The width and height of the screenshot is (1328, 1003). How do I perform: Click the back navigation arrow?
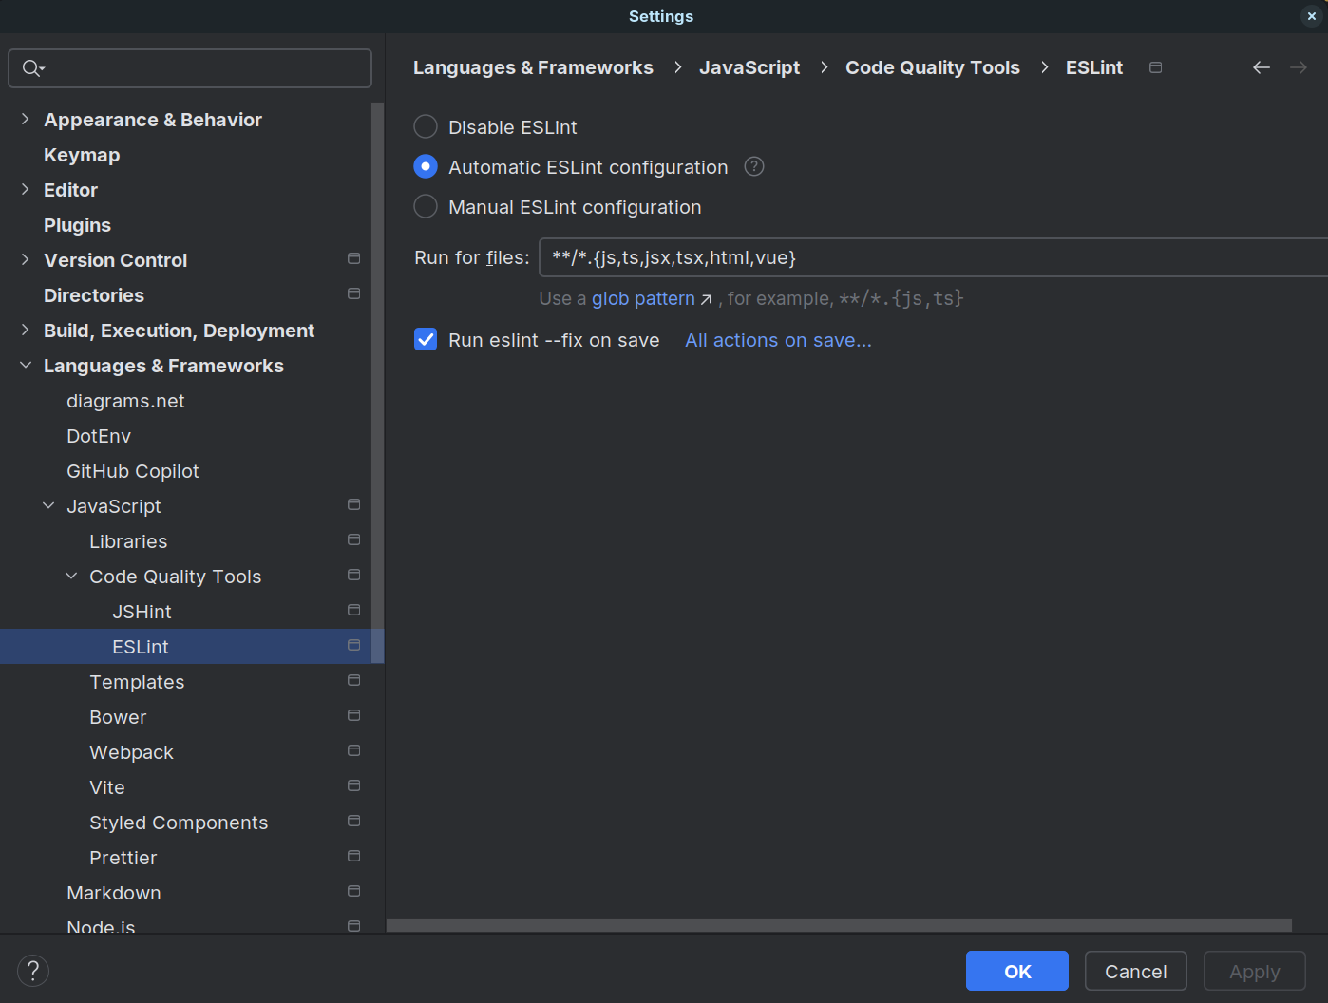1261,67
